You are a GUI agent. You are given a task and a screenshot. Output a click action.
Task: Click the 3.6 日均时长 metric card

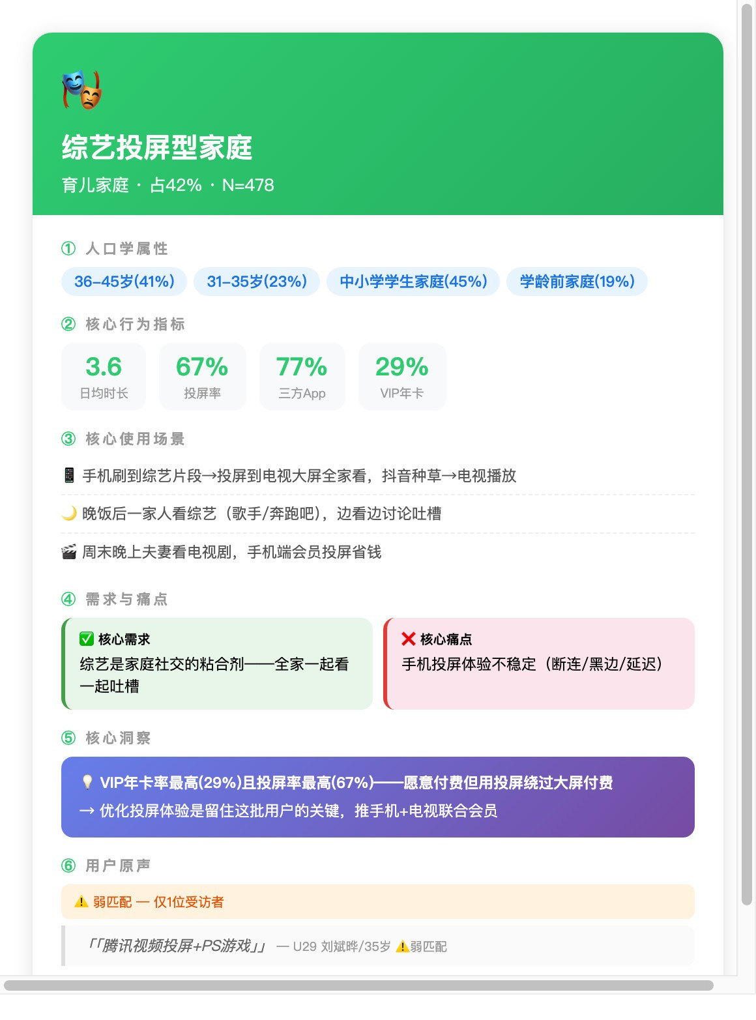[x=104, y=377]
